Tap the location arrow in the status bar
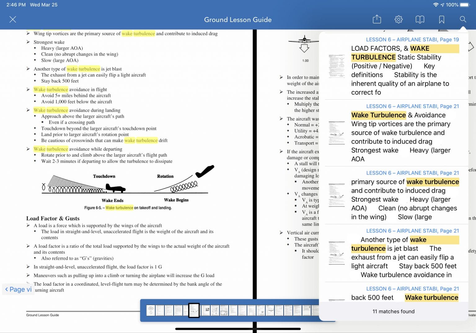This screenshot has height=333, width=476. 443,5
